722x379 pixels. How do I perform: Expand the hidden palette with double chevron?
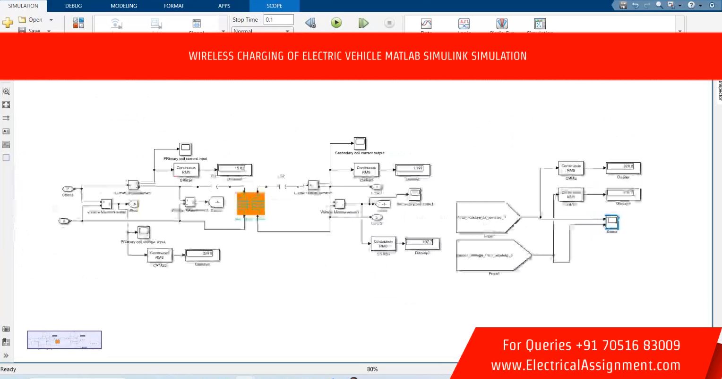pos(6,355)
